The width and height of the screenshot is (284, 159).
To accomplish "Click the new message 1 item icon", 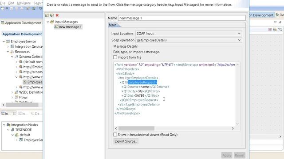I will click(56, 27).
